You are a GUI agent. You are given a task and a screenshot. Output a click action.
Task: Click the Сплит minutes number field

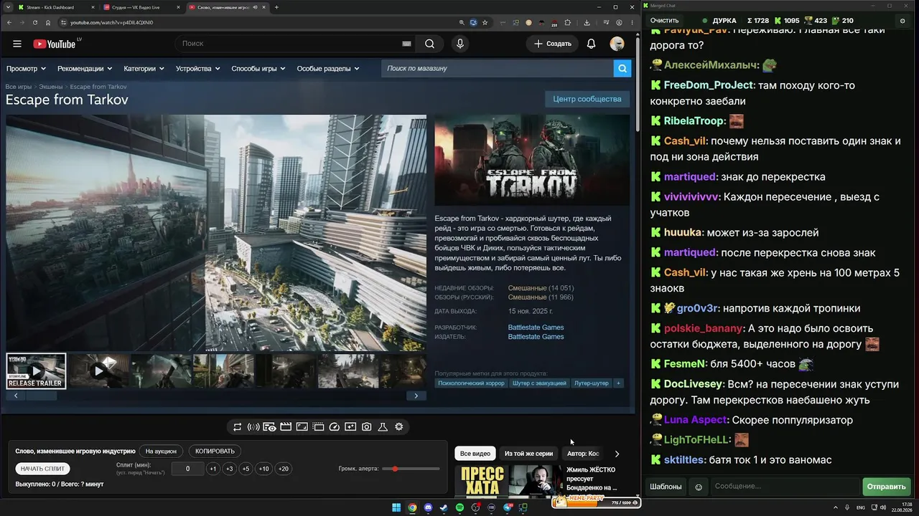point(187,469)
